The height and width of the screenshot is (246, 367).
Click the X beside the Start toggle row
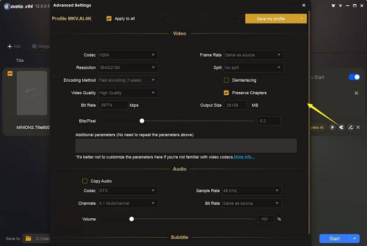pos(356,93)
